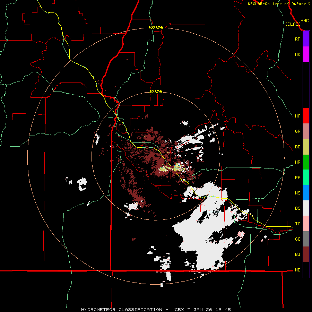The width and height of the screenshot is (312, 312).
Task: Select the GR legend color block
Action: (x=306, y=131)
